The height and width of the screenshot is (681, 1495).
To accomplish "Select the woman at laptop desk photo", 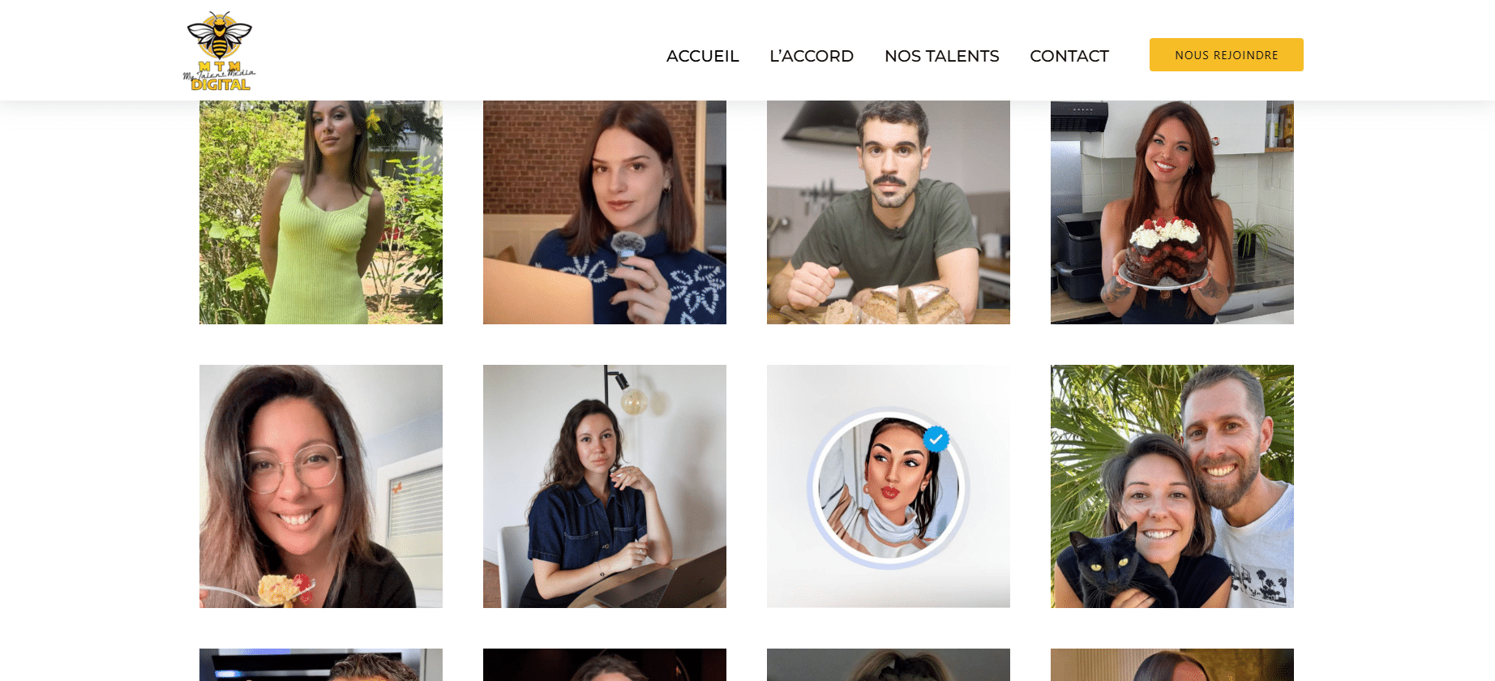I will (605, 486).
